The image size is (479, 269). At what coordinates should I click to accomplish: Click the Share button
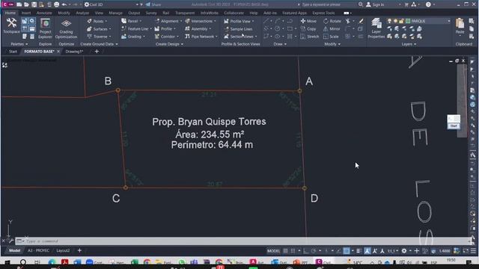[x=153, y=4]
